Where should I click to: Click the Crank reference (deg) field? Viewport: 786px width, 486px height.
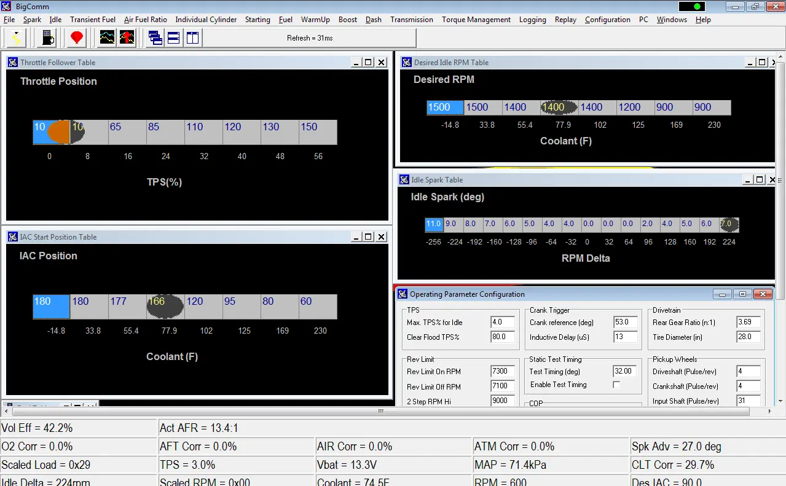click(x=626, y=322)
